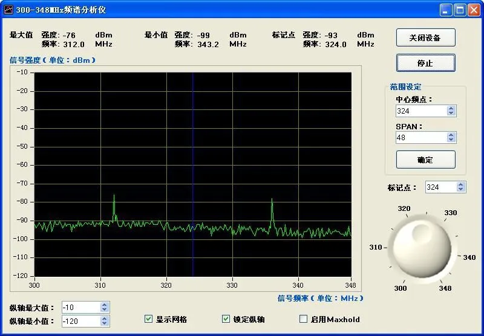This screenshot has width=484, height=336.
Task: Click the 最大值 frequency value 312.0
Action: pos(74,44)
